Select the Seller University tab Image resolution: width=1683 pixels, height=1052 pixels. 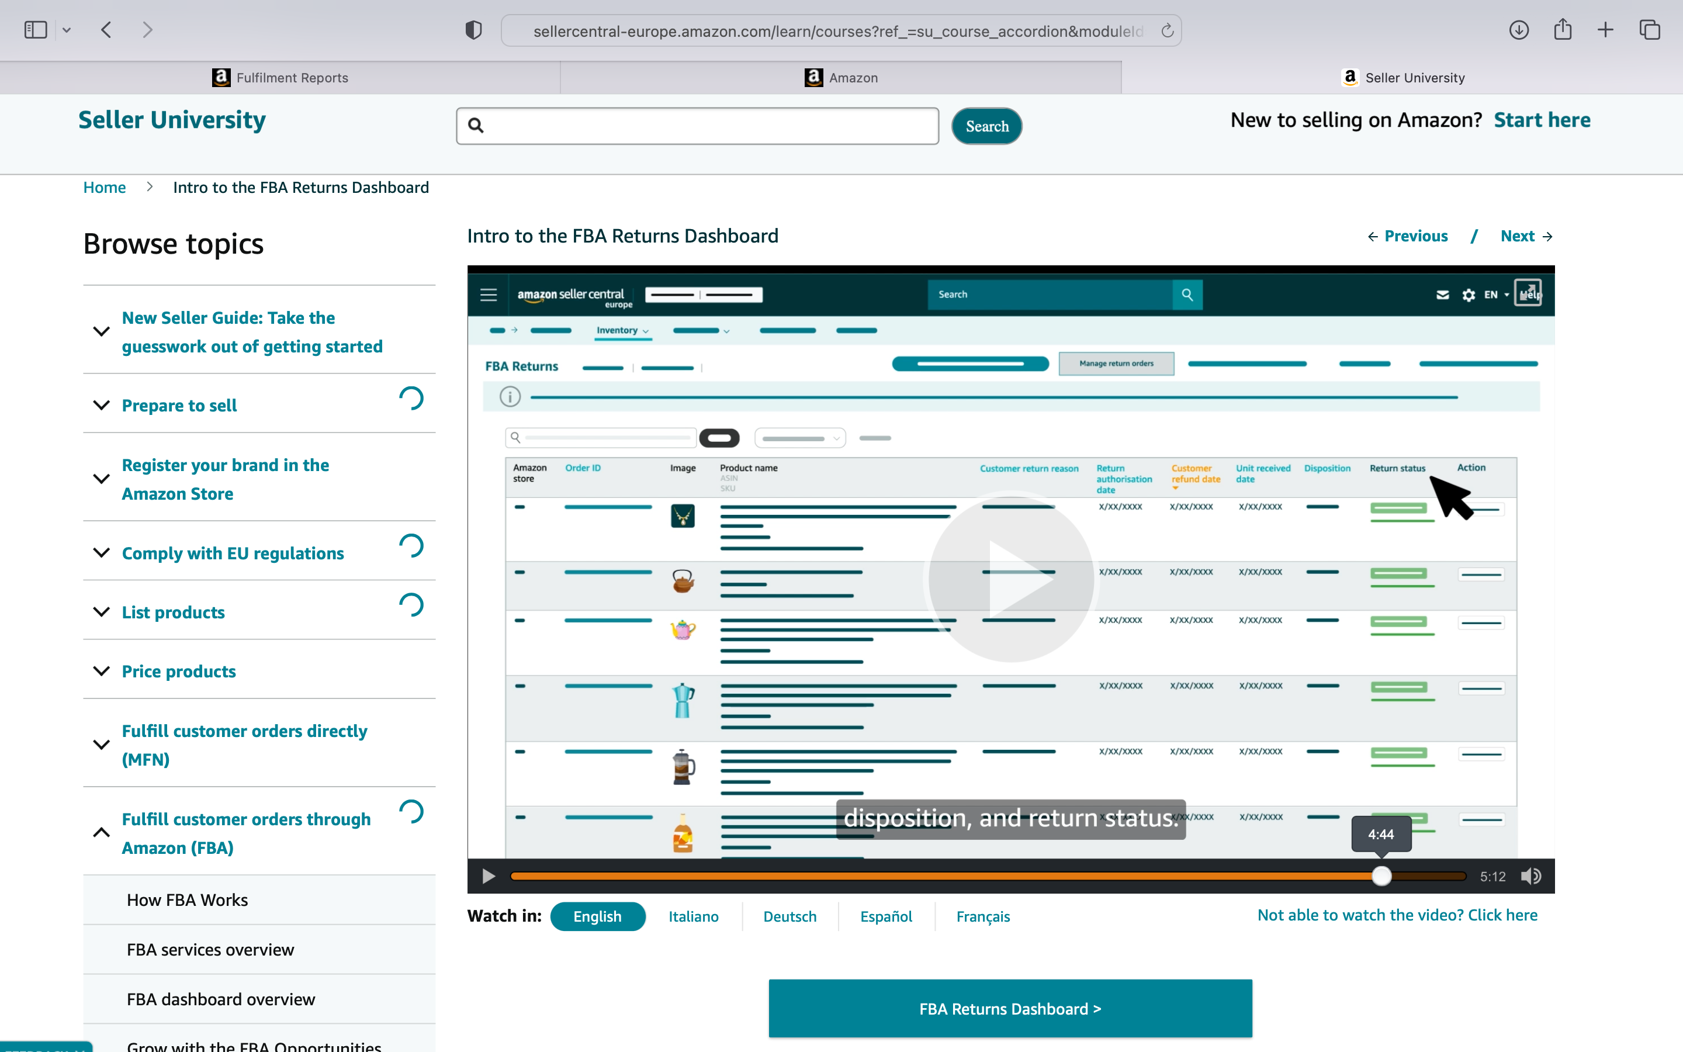[x=1402, y=77]
